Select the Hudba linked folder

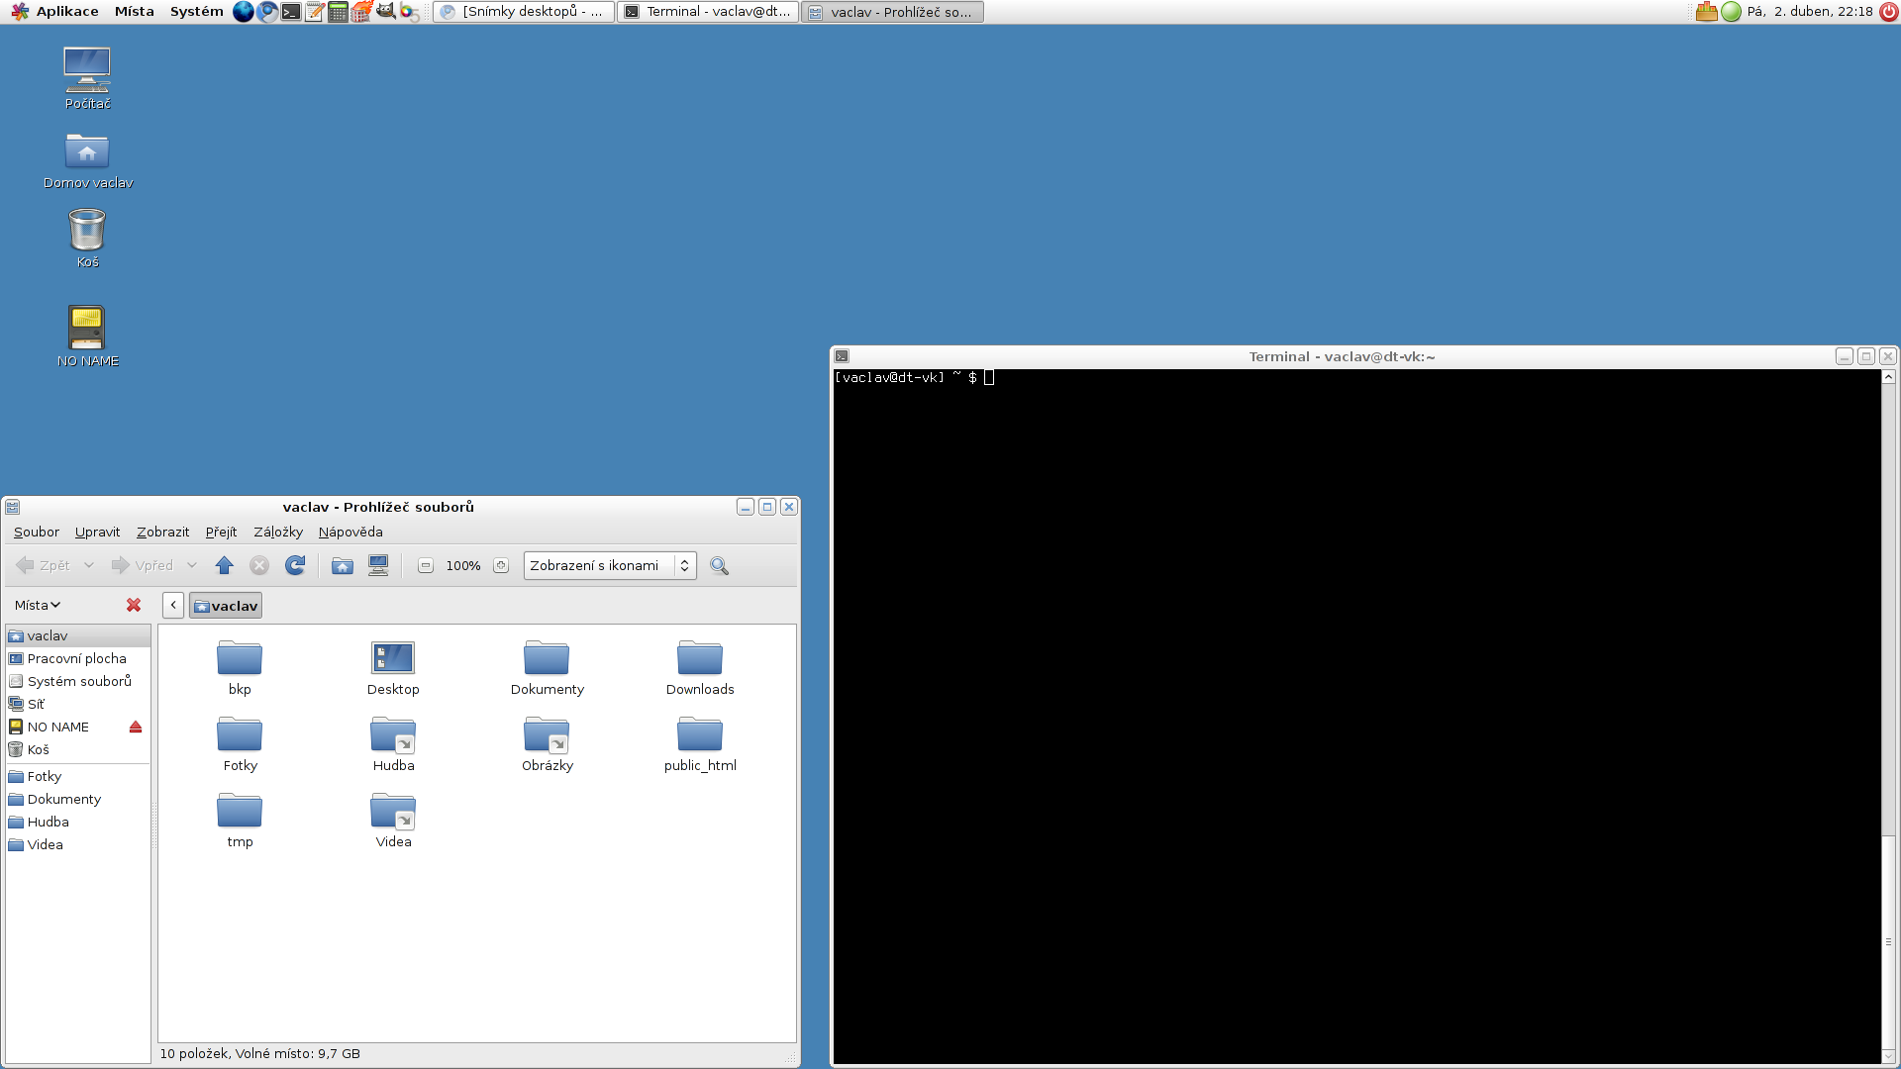coord(393,744)
